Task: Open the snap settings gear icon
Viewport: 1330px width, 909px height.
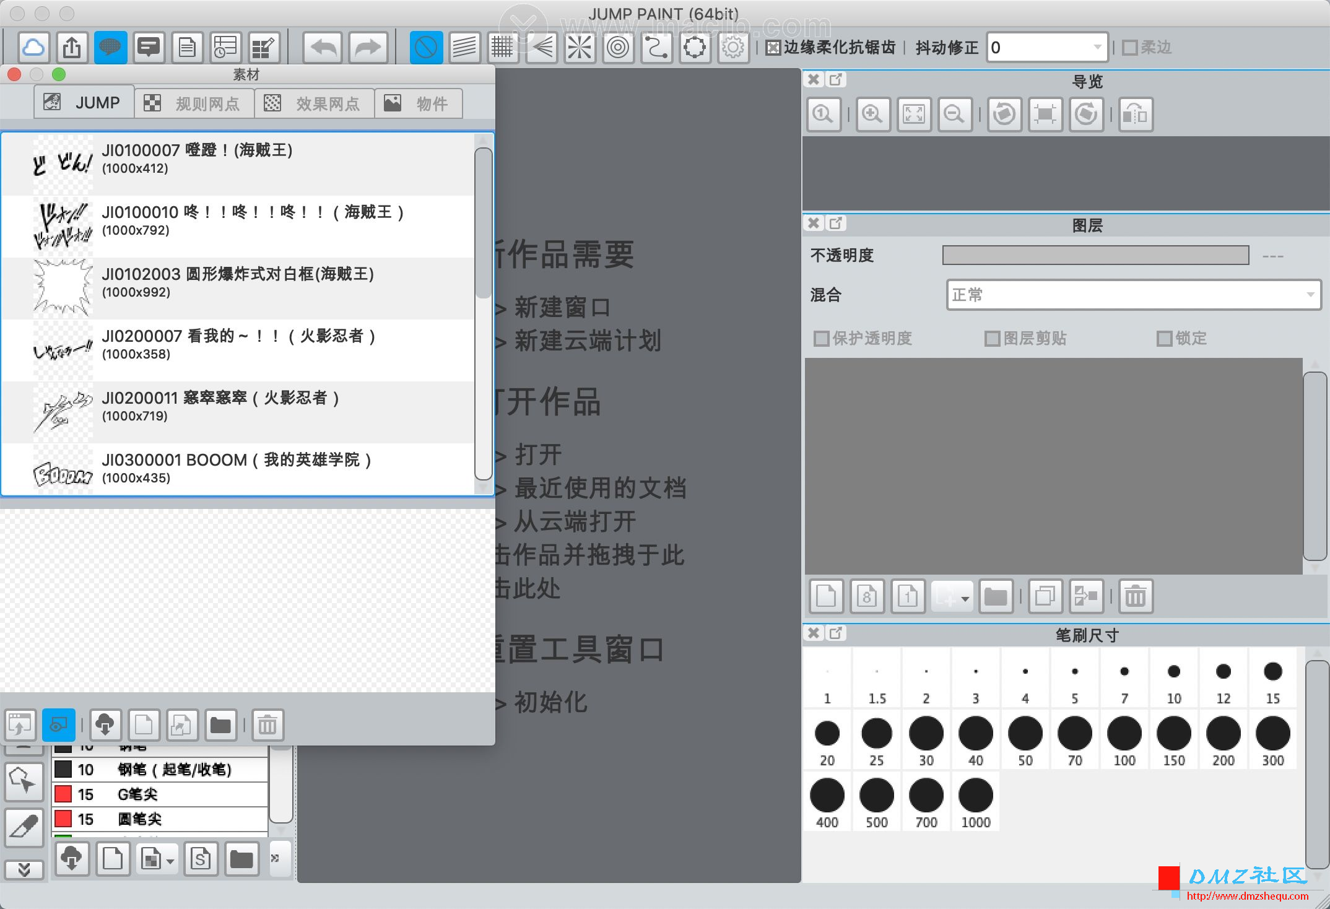Action: click(x=733, y=48)
